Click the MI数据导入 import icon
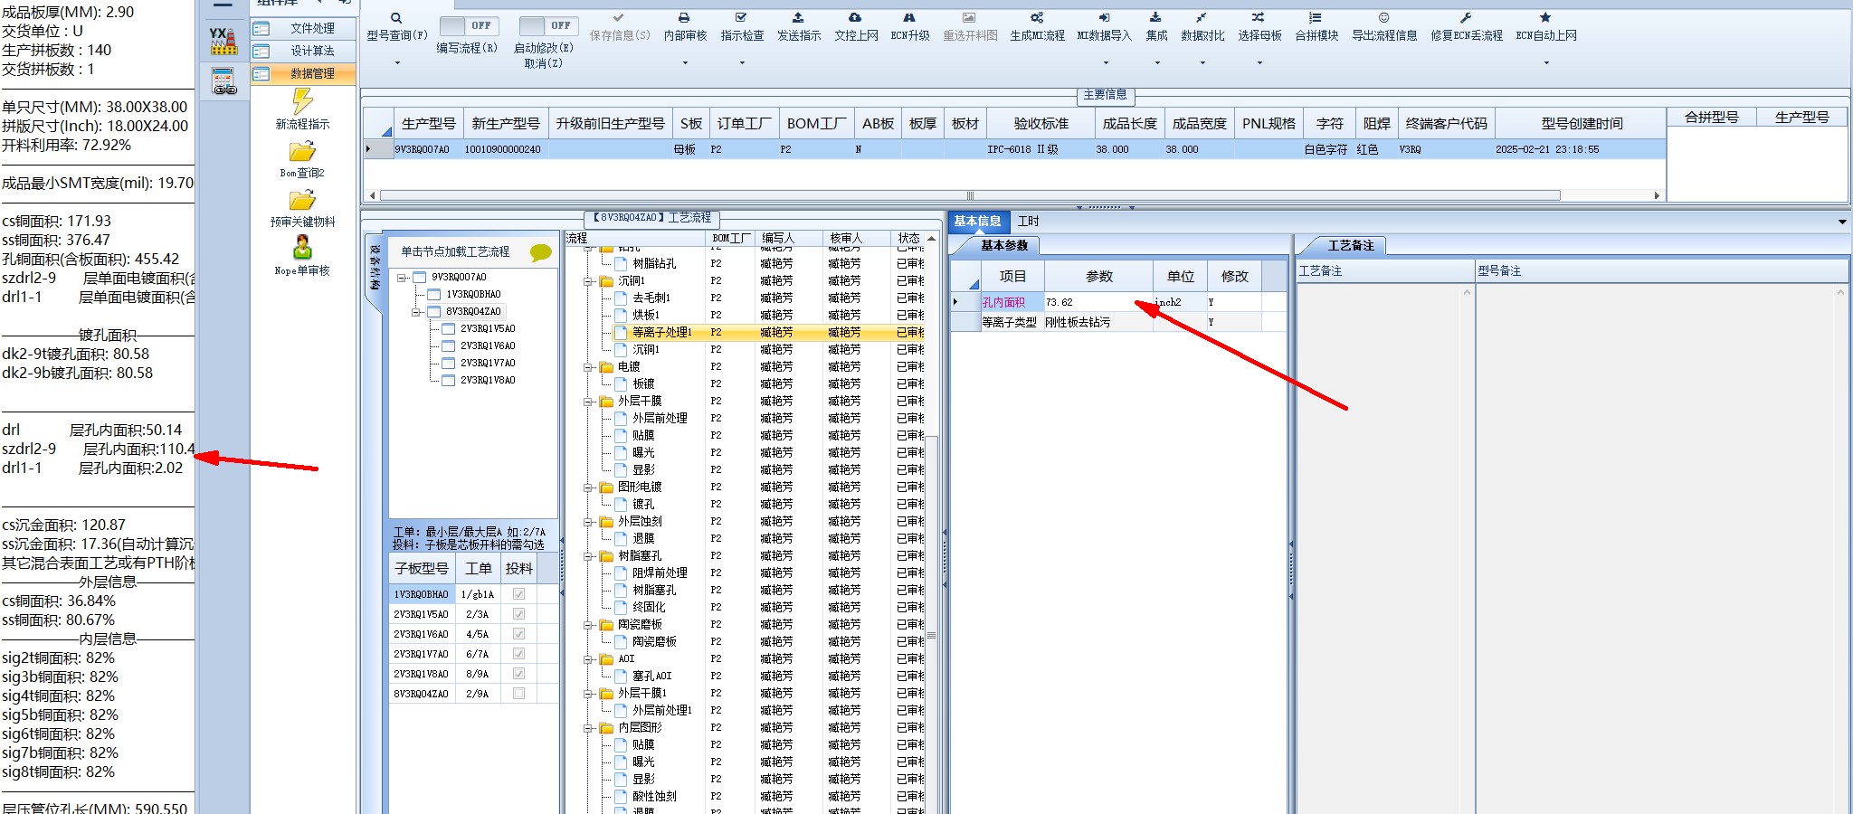 1104,18
